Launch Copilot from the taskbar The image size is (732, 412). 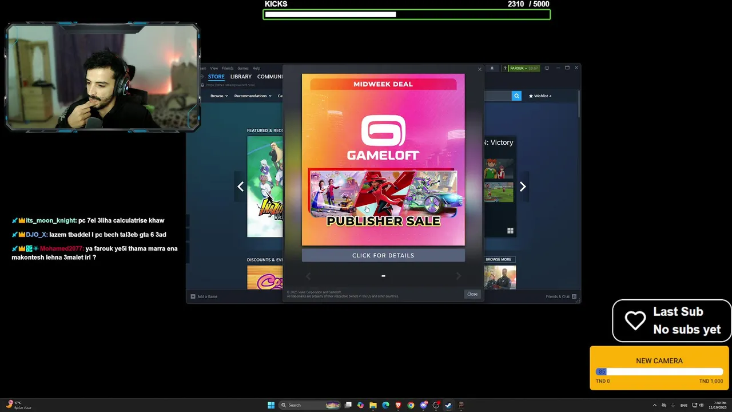[x=360, y=405]
